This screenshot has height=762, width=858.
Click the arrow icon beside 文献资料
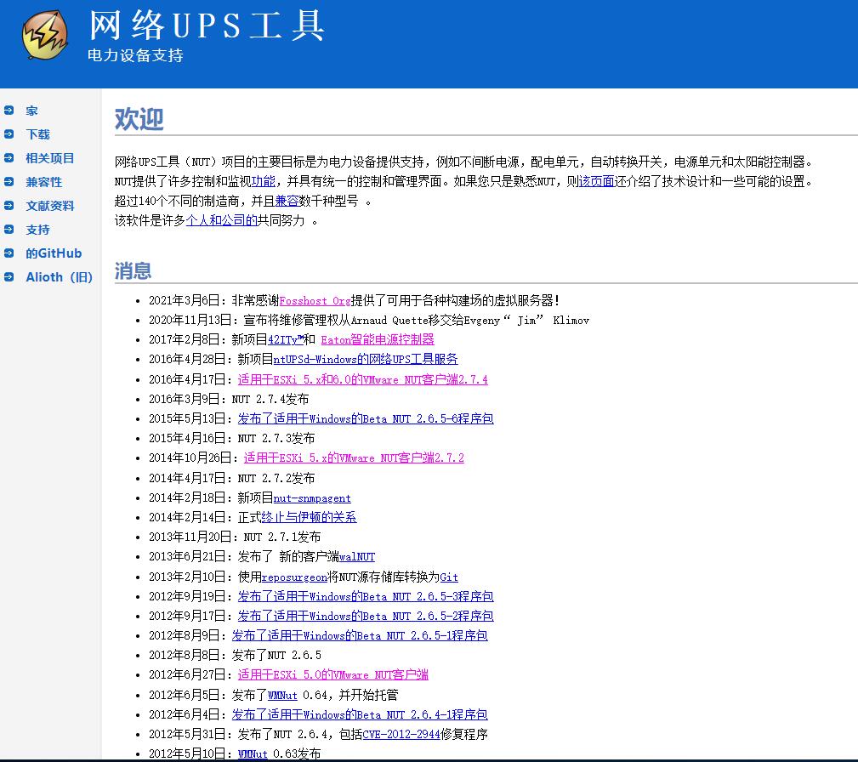tap(9, 205)
